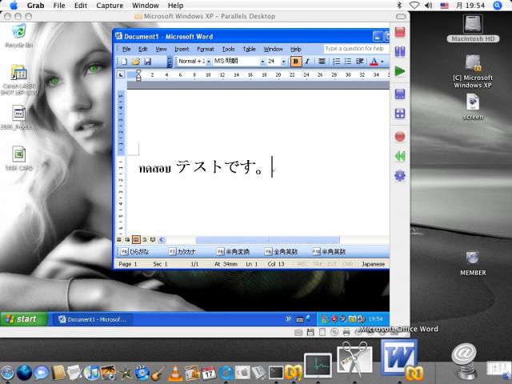Click the horizontal scrollbar thumb
512x384 pixels.
[x=267, y=240]
